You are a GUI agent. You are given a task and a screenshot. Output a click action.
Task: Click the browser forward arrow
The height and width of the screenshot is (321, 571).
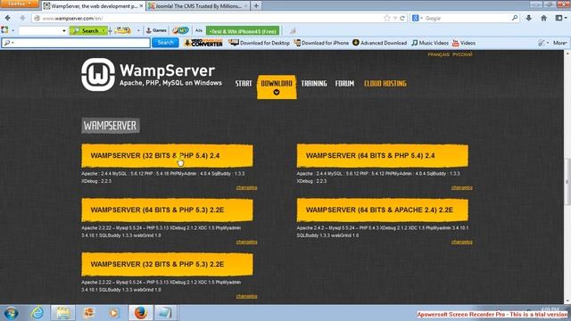pos(22,18)
